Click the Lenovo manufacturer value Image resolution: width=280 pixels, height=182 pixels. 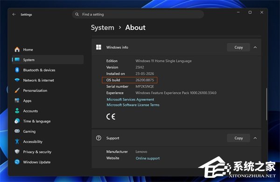(x=141, y=152)
